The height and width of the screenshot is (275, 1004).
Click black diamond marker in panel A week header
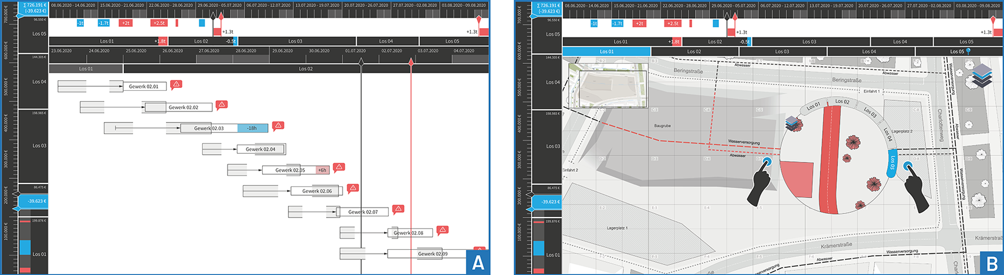pos(213,15)
